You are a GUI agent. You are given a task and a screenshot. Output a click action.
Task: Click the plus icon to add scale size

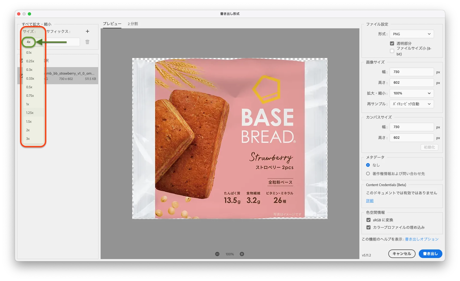[x=87, y=31]
